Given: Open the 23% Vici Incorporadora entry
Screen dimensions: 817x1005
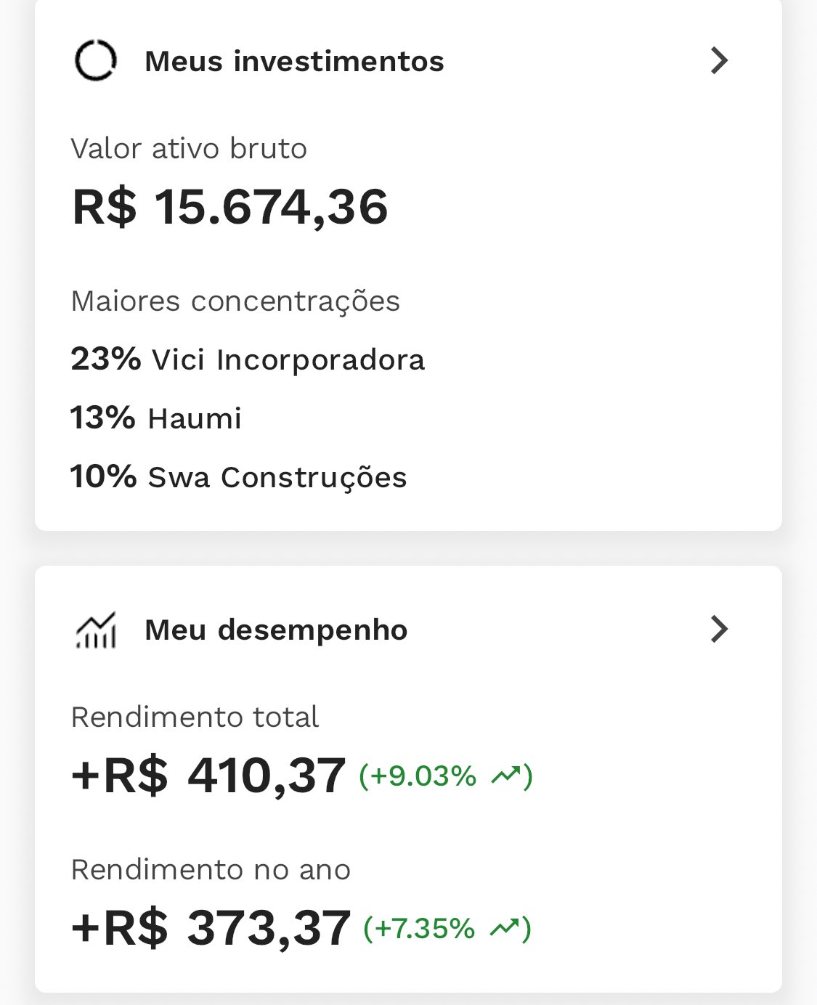Looking at the screenshot, I should [x=248, y=359].
